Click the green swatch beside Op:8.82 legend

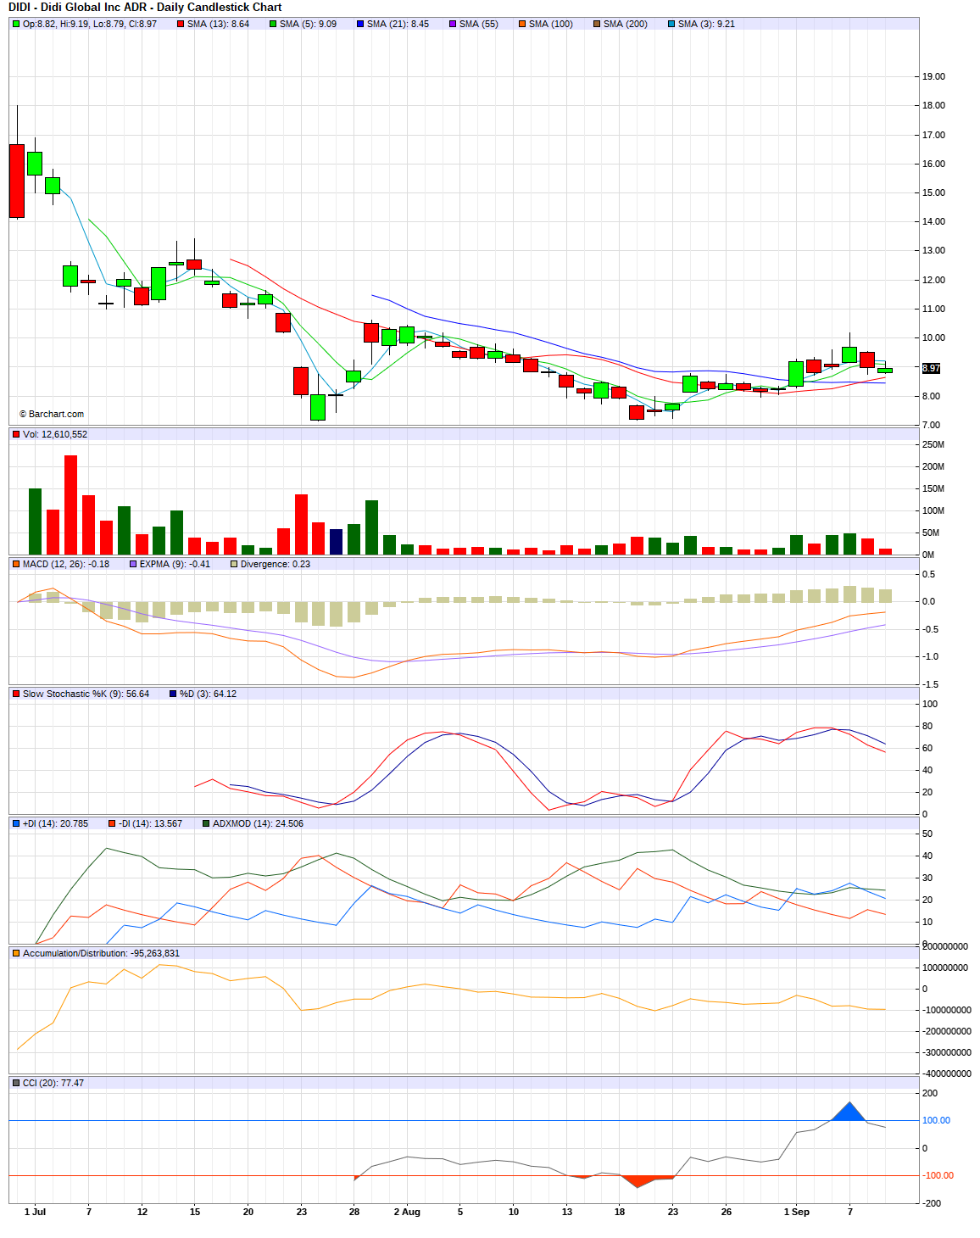(x=16, y=24)
